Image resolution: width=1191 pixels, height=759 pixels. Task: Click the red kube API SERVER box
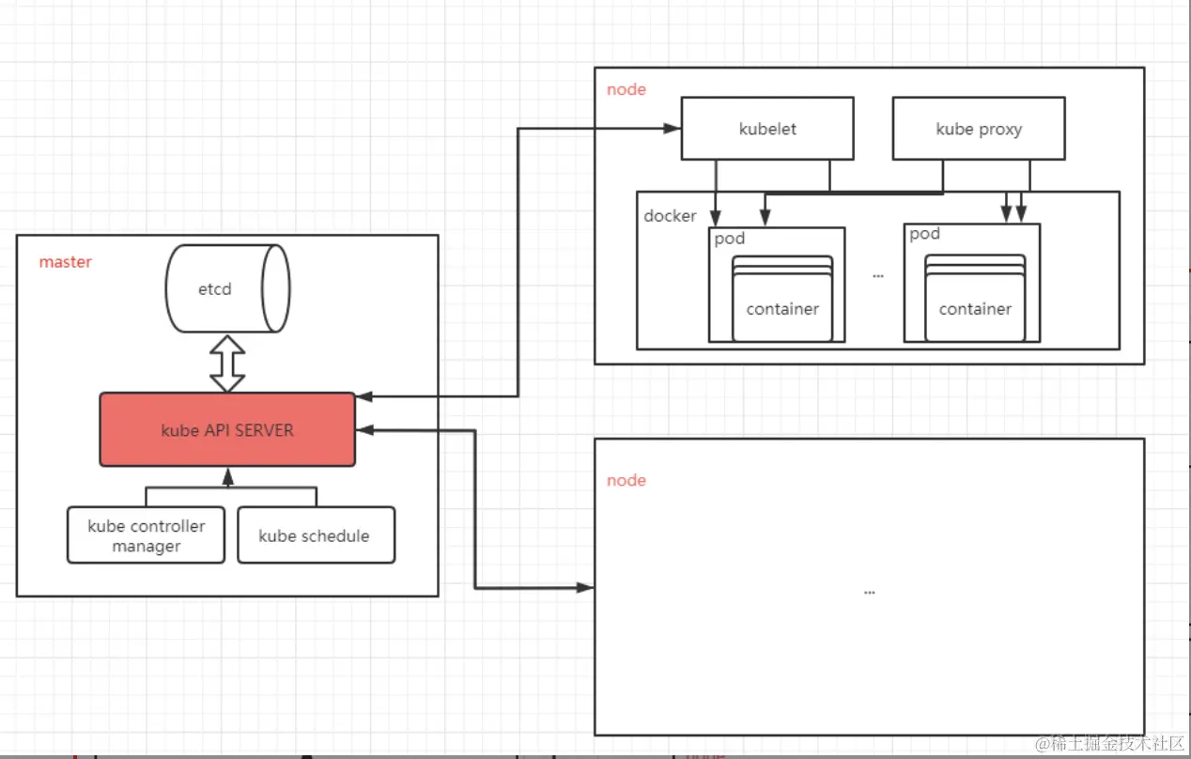[227, 430]
